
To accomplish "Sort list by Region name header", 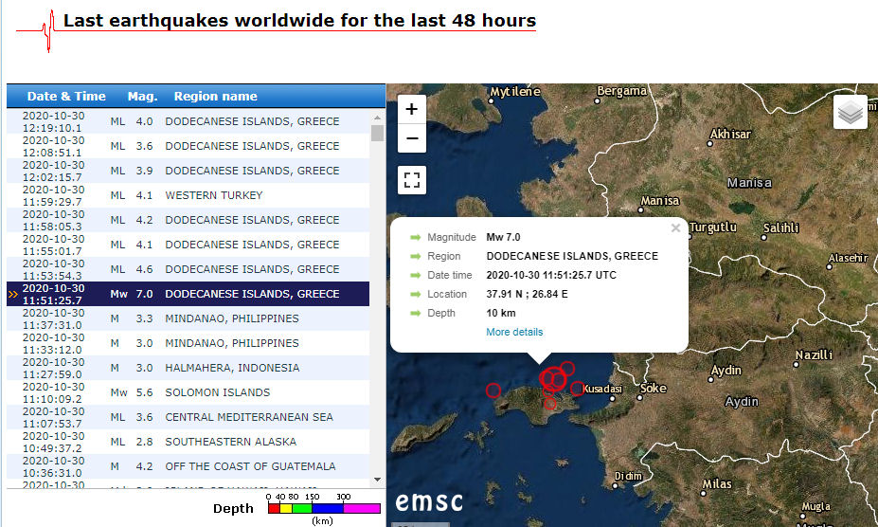I will (x=216, y=97).
